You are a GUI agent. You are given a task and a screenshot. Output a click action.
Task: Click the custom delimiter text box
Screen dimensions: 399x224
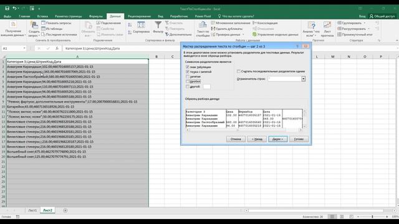tap(206, 86)
